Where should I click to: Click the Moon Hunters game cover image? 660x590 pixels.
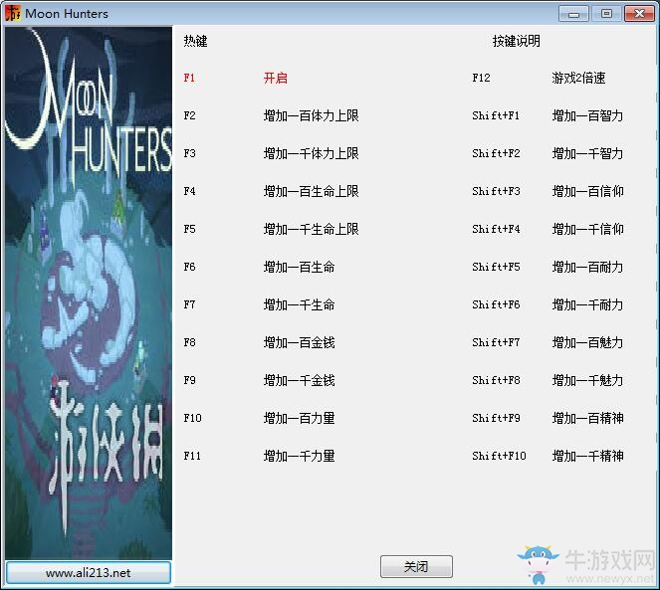point(89,294)
